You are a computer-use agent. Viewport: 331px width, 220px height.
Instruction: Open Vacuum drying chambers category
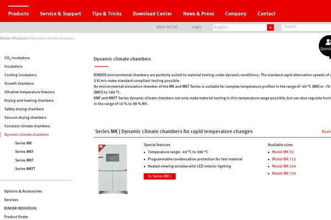25,118
